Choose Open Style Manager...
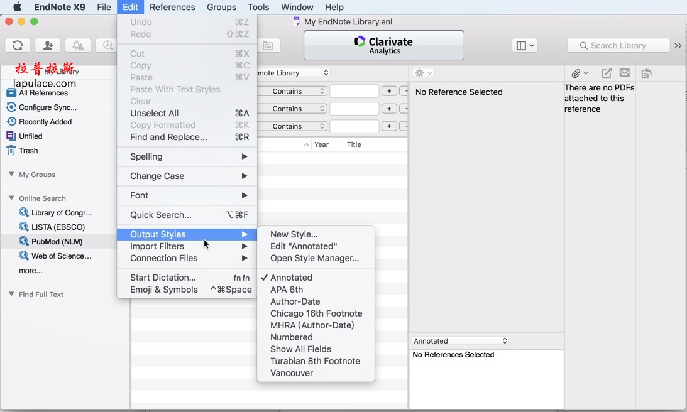Screen dimensions: 687x412 (316, 258)
